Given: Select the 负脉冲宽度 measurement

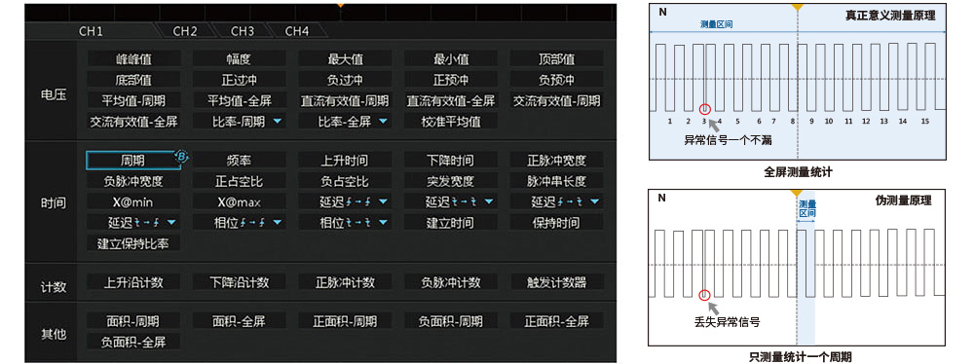Looking at the screenshot, I should pyautogui.click(x=134, y=181).
